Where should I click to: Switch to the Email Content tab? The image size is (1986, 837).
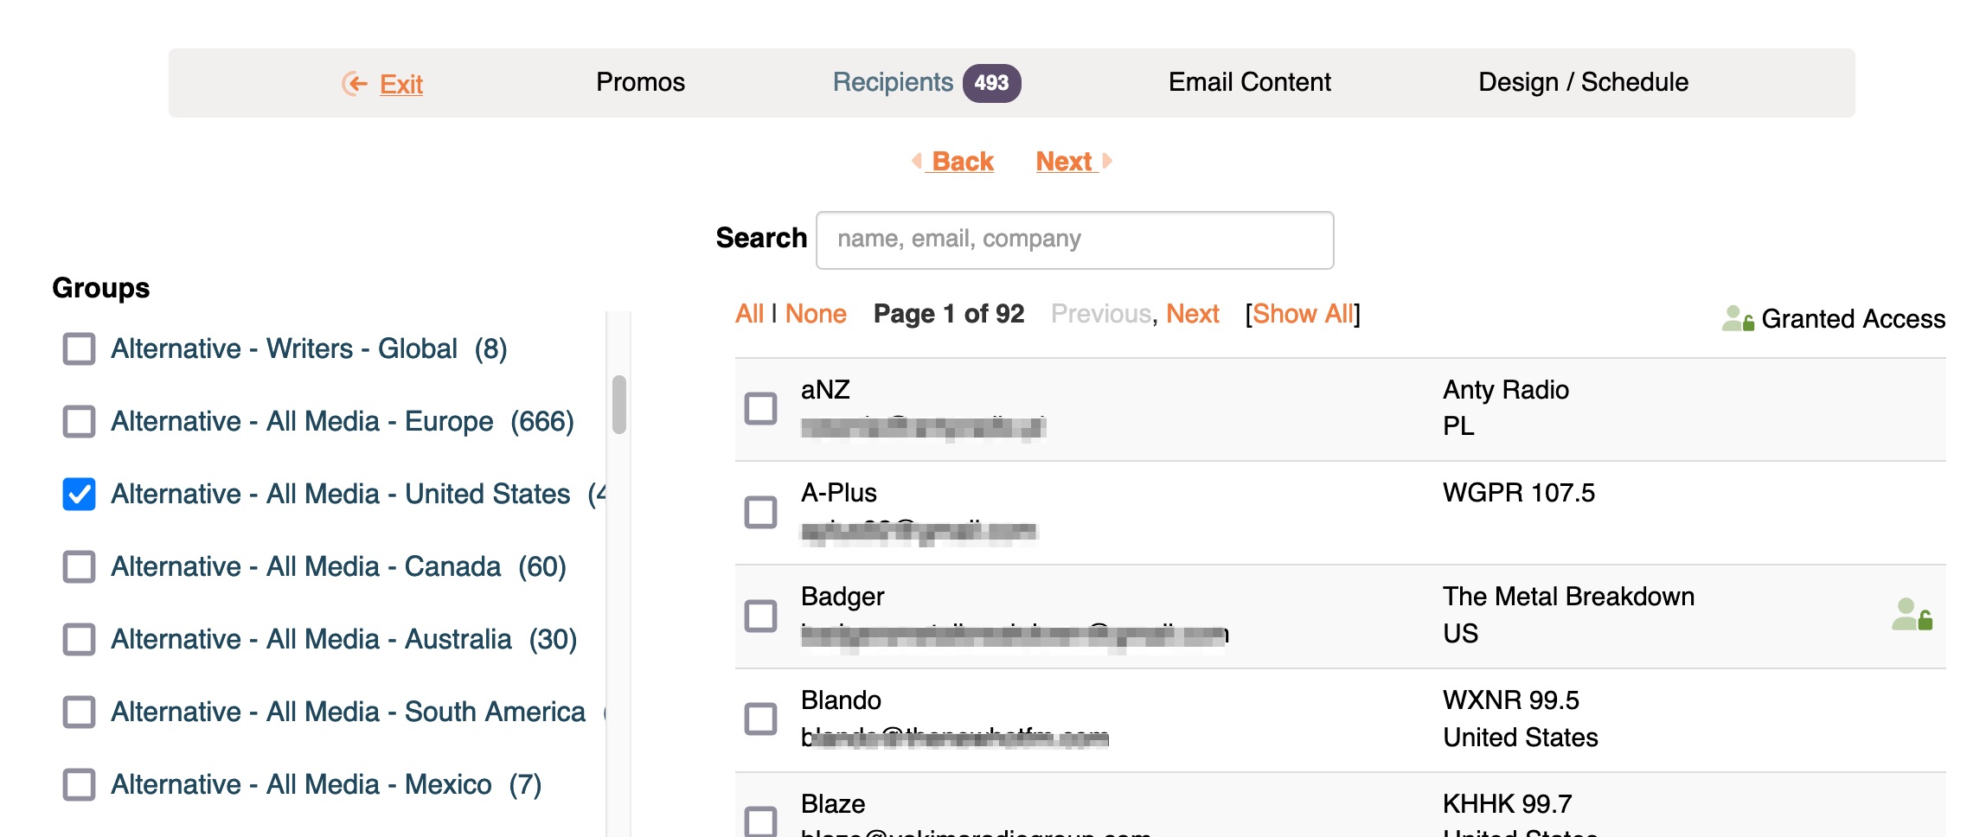pos(1249,83)
